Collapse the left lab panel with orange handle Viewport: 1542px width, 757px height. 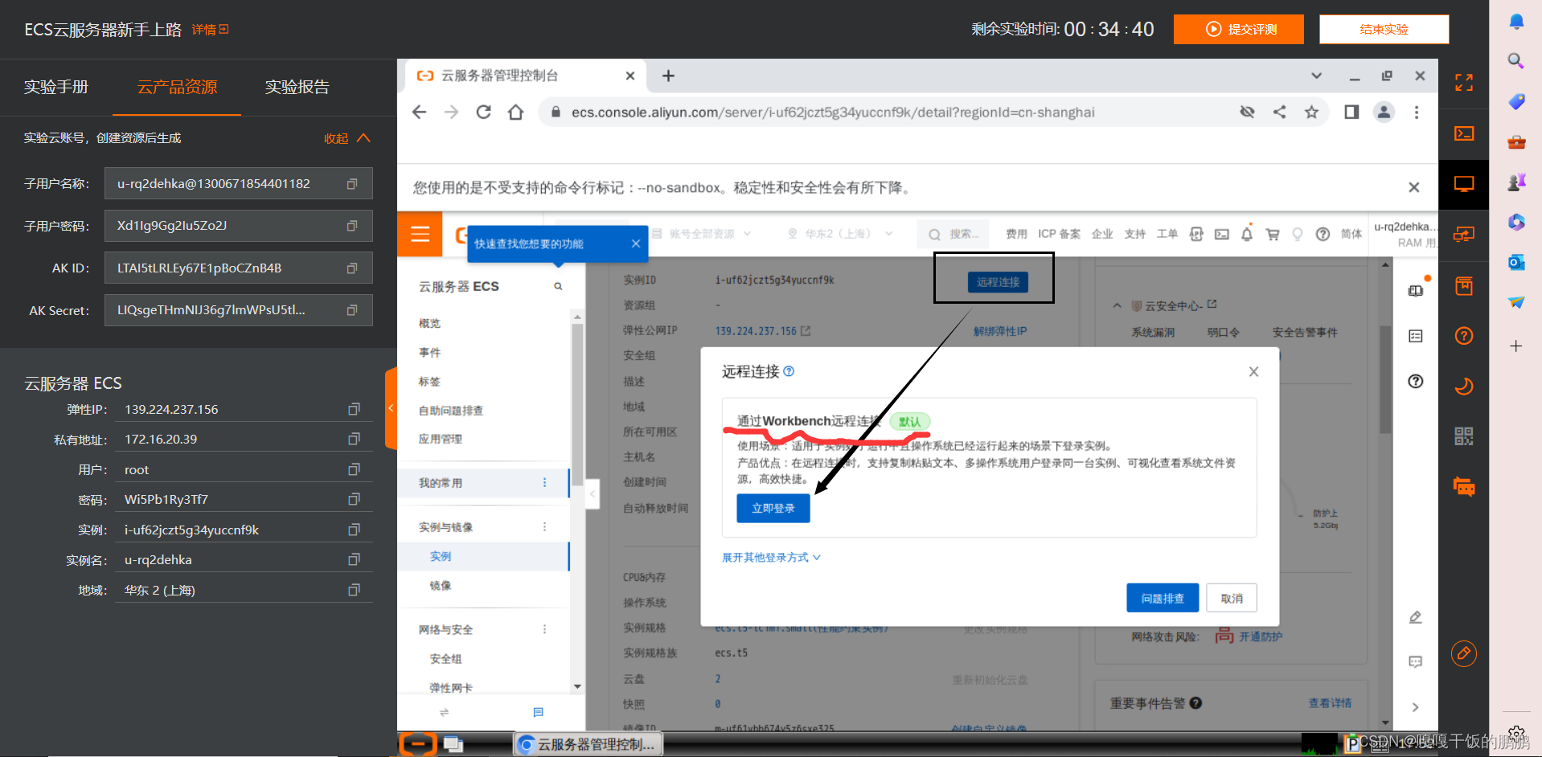(x=391, y=408)
